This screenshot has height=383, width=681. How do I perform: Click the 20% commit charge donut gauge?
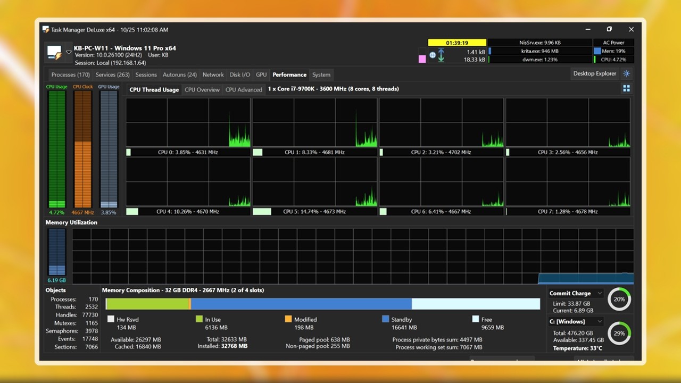pyautogui.click(x=619, y=299)
